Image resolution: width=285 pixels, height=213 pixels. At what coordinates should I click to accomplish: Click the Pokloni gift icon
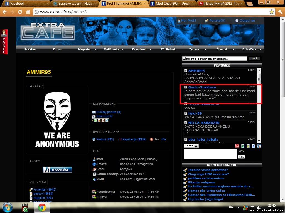(x=94, y=139)
